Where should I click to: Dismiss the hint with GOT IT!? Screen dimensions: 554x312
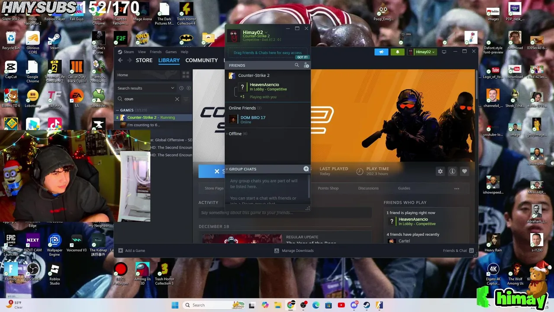click(302, 57)
